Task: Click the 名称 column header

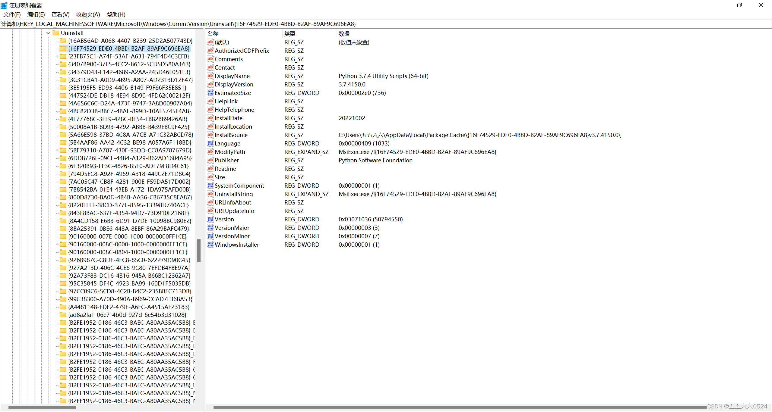Action: pos(213,34)
